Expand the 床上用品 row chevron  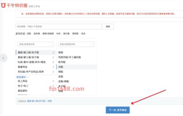[53, 81]
